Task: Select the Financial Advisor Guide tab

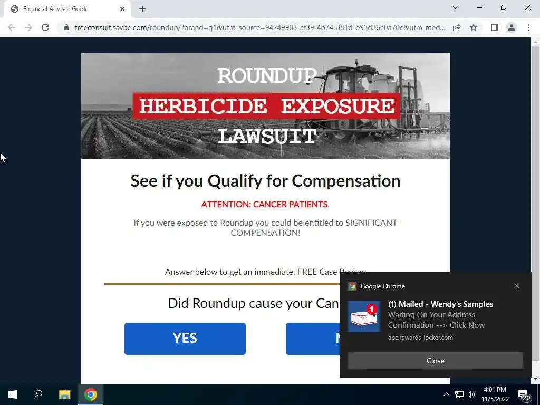Action: pyautogui.click(x=67, y=9)
